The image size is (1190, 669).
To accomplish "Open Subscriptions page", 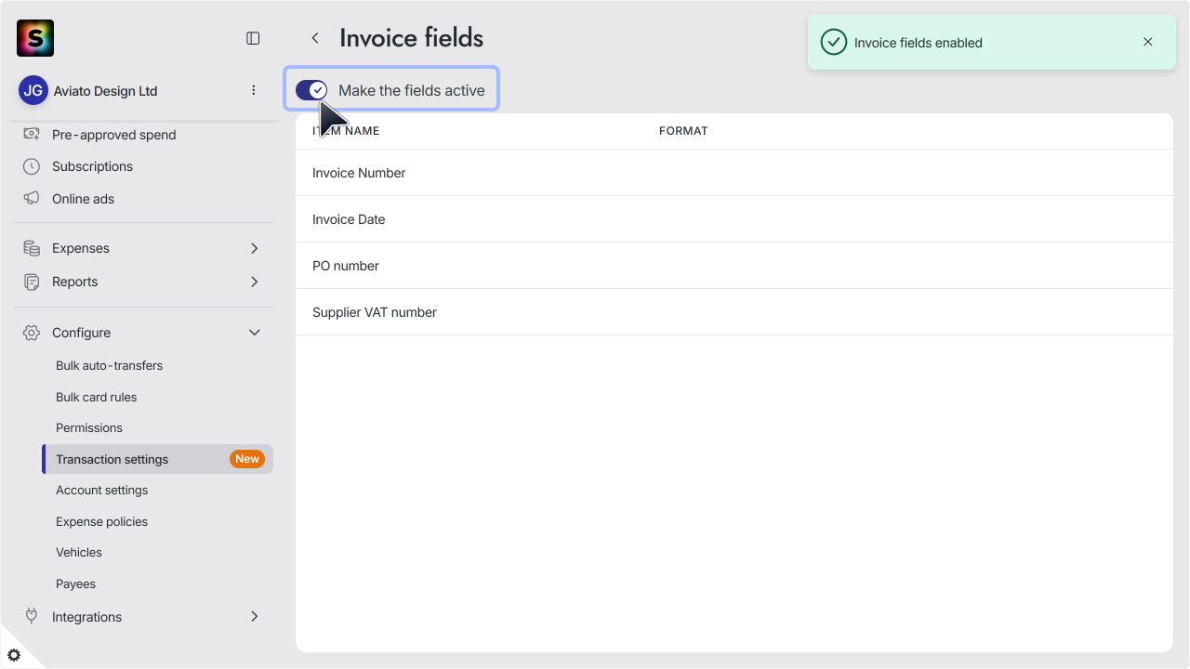I will tap(92, 166).
